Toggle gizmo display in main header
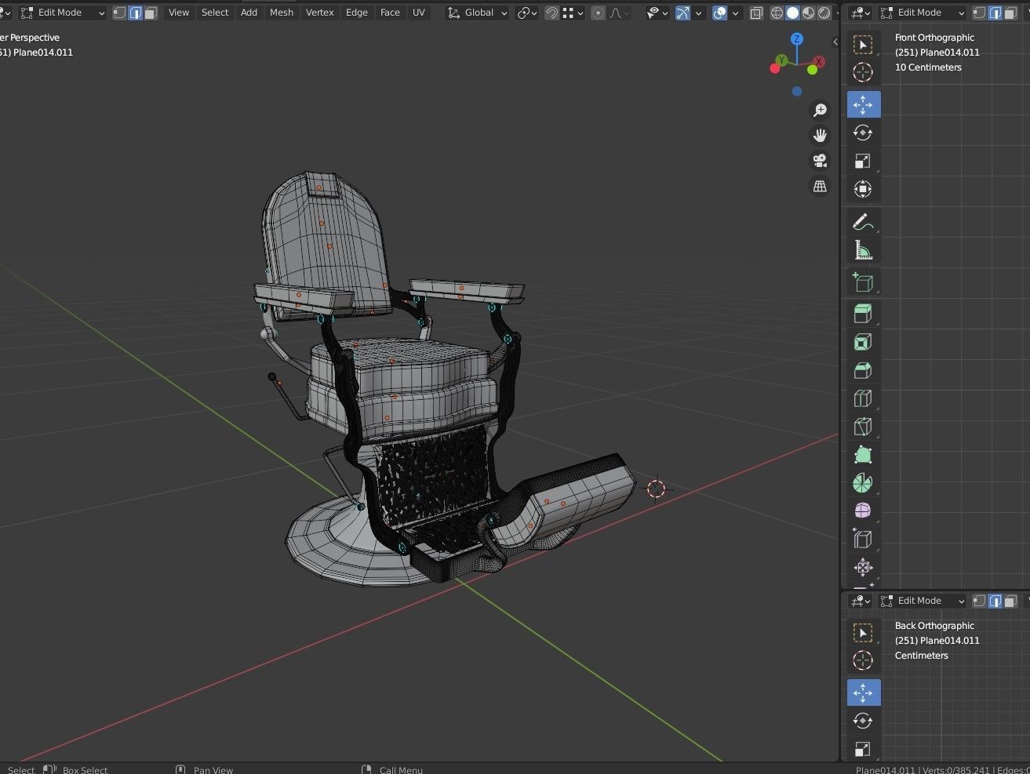This screenshot has height=774, width=1030. (x=682, y=13)
